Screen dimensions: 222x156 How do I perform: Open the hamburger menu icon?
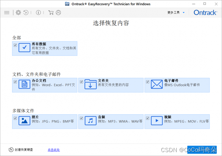7,13
